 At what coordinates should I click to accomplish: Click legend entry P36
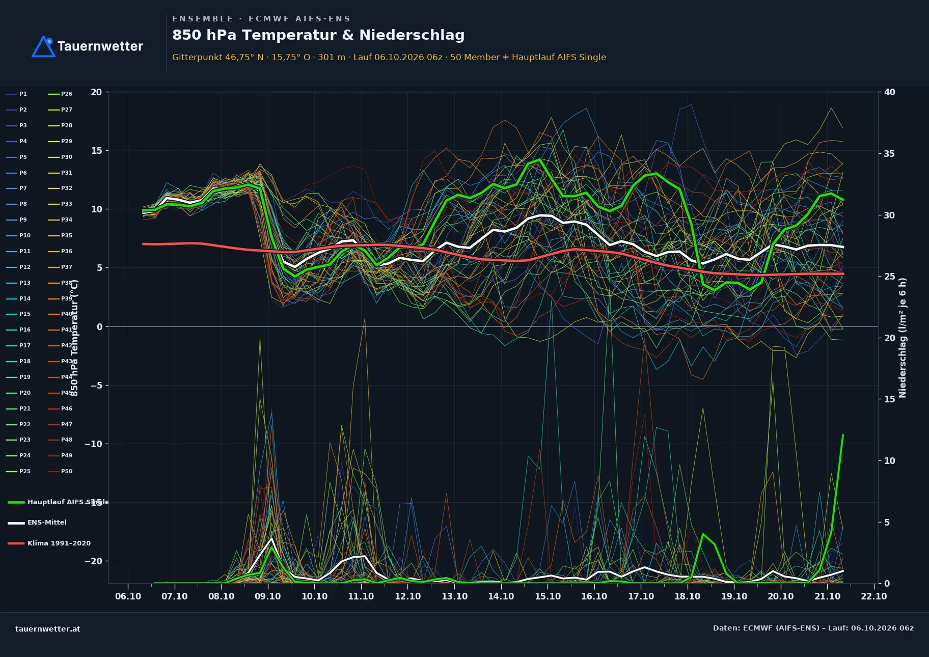tap(60, 252)
